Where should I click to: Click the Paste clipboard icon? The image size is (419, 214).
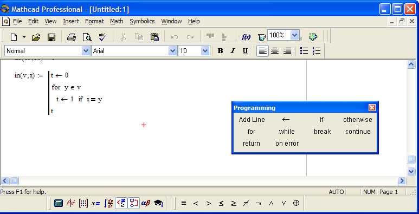[154, 37]
